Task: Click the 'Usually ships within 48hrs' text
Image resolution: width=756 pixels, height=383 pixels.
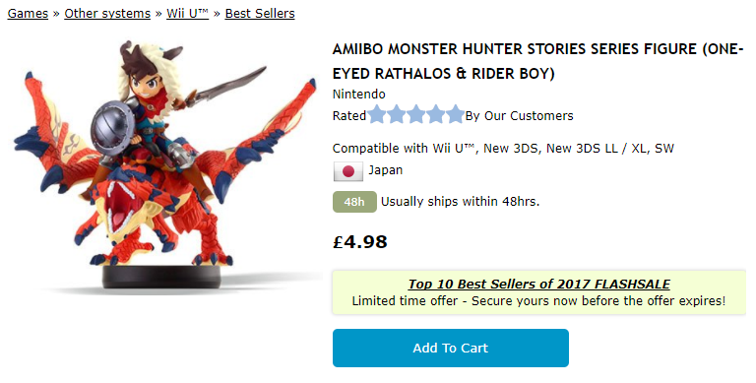Action: (x=460, y=202)
